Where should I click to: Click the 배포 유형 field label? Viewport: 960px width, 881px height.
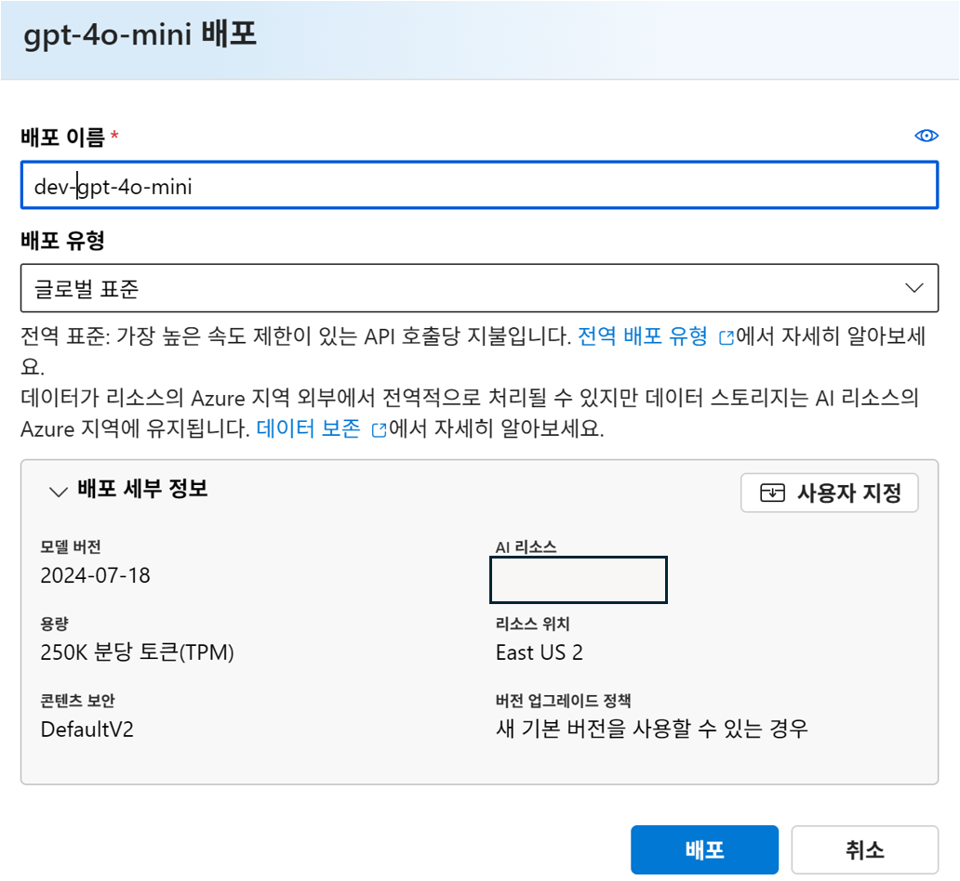62,241
